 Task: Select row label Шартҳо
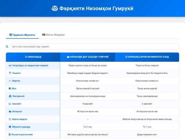[x=16, y=81]
